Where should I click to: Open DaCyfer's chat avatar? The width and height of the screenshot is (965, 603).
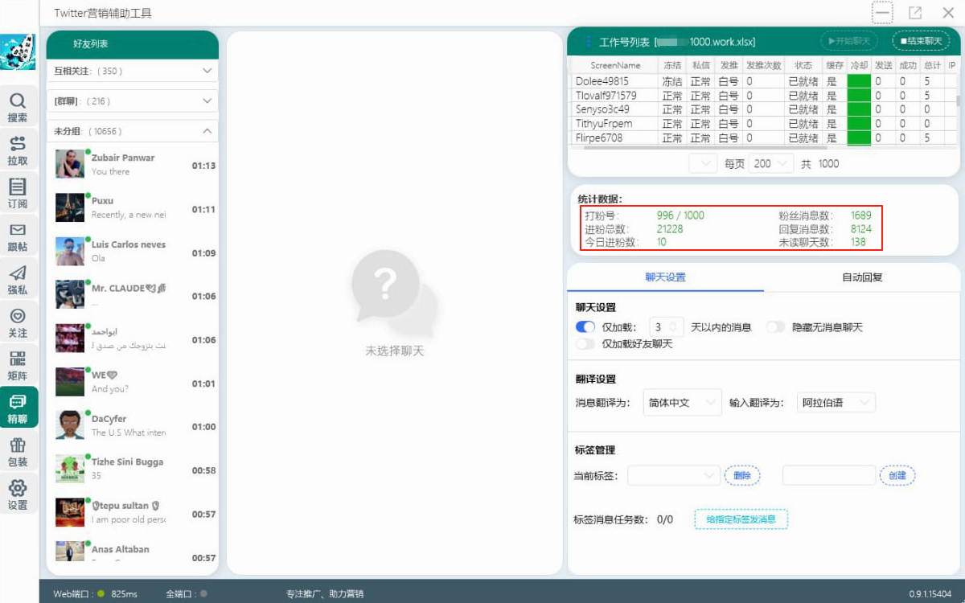click(70, 425)
